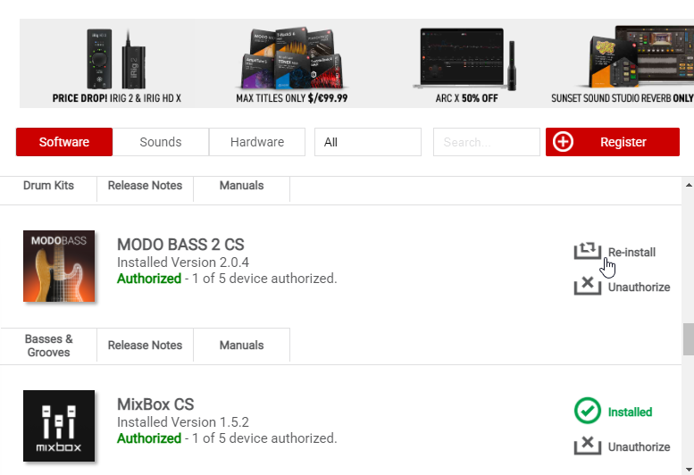
Task: Click the MODO BASS Re-install icon
Action: [587, 252]
